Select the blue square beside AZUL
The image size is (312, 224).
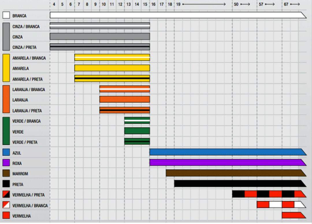[x=6, y=152]
